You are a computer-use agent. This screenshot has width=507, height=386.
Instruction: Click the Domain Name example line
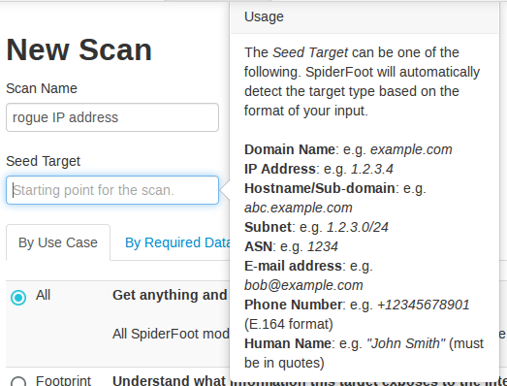click(348, 149)
